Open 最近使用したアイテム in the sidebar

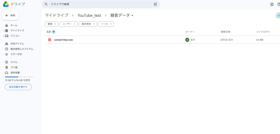[x=22, y=49]
